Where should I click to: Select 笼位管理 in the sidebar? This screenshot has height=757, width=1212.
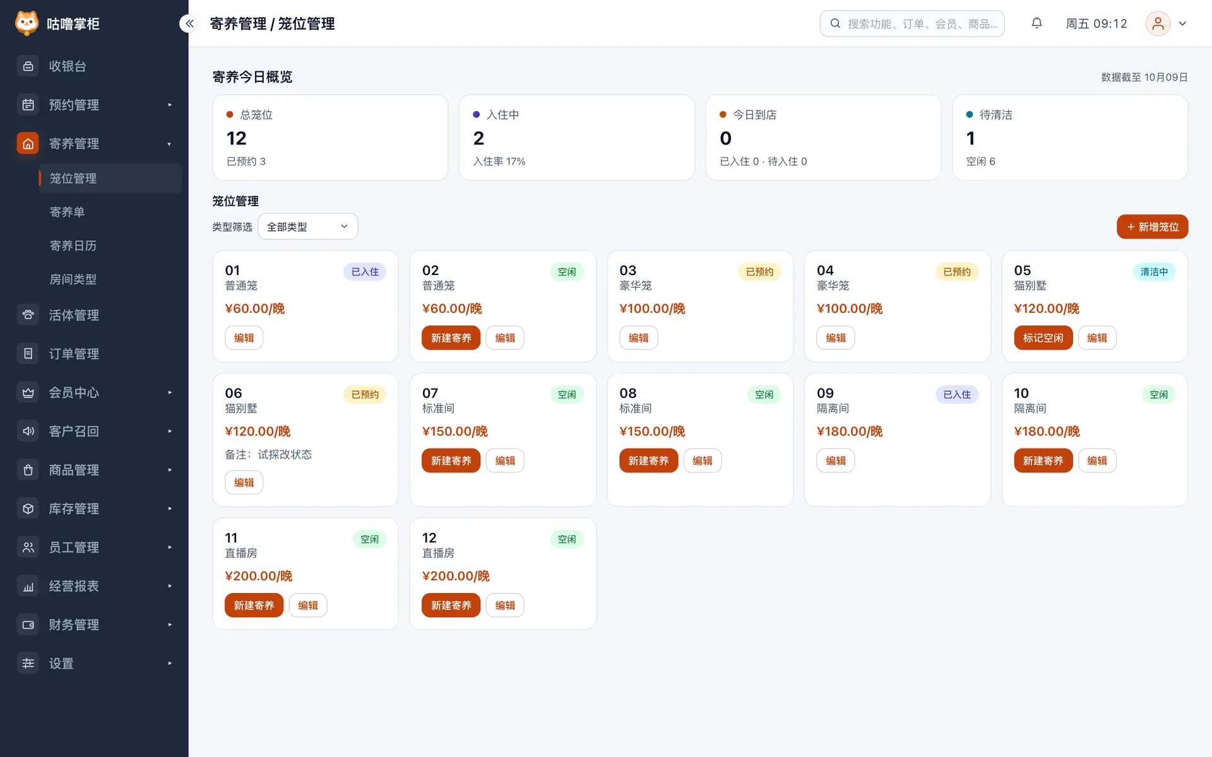point(110,179)
